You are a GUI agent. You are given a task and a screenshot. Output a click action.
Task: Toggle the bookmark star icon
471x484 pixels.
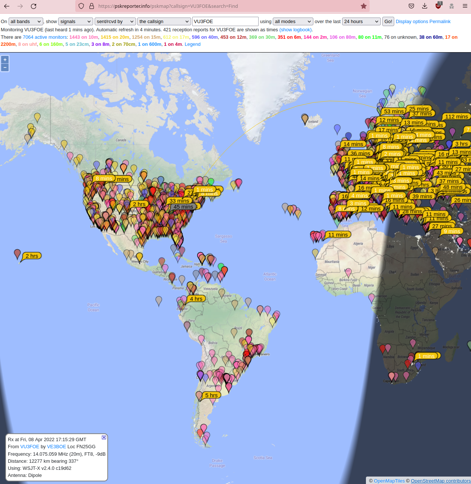[x=364, y=6]
